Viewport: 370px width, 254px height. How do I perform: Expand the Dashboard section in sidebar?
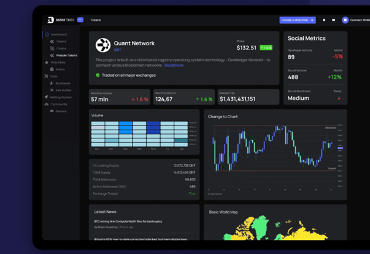click(59, 34)
